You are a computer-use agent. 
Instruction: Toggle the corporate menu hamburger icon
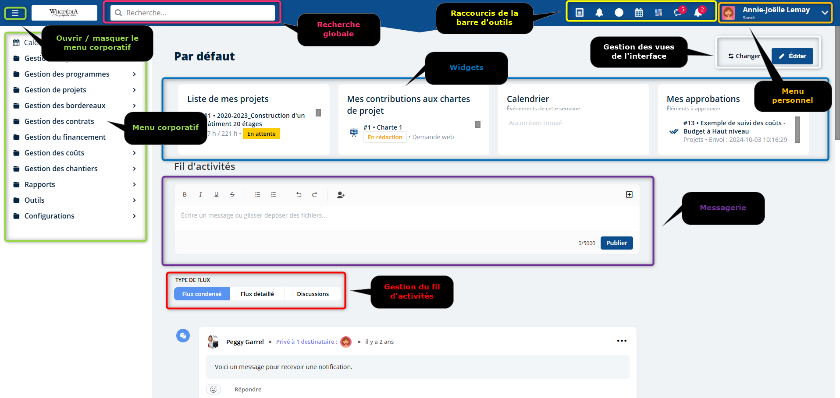click(x=15, y=13)
